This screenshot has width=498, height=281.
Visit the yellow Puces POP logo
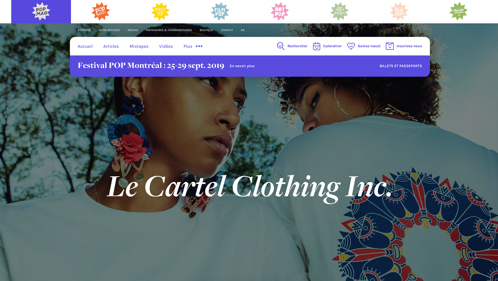coord(160,11)
